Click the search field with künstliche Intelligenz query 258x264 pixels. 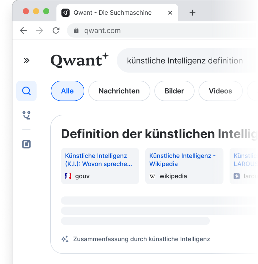(x=185, y=61)
